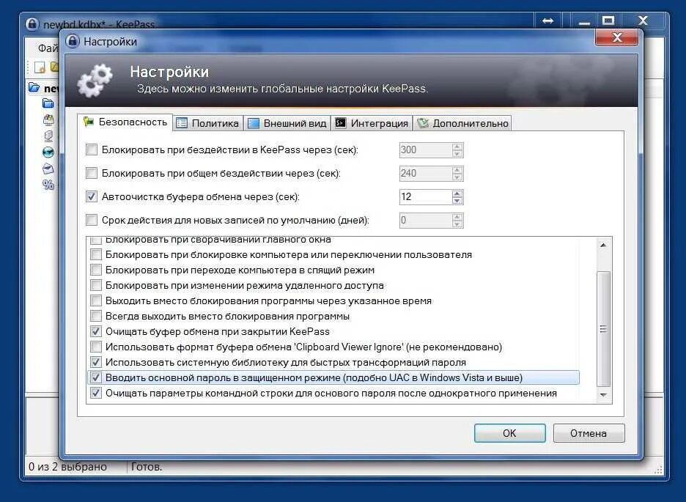Viewport: 686px width, 502px height.
Task: Increase the 300 seconds spinner value
Action: (x=457, y=147)
